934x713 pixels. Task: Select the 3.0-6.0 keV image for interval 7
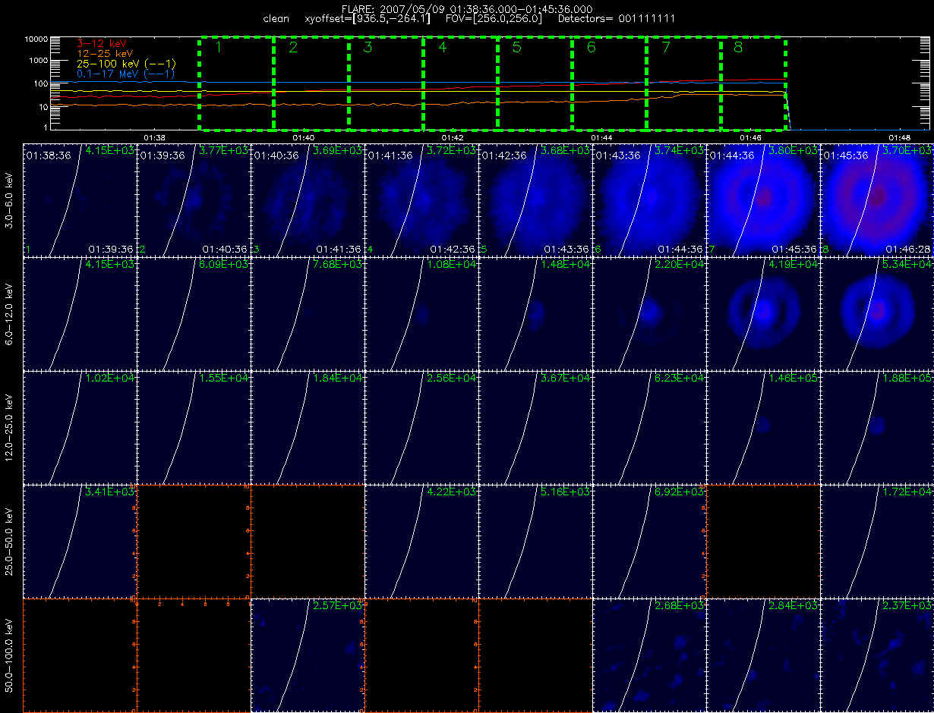[763, 199]
